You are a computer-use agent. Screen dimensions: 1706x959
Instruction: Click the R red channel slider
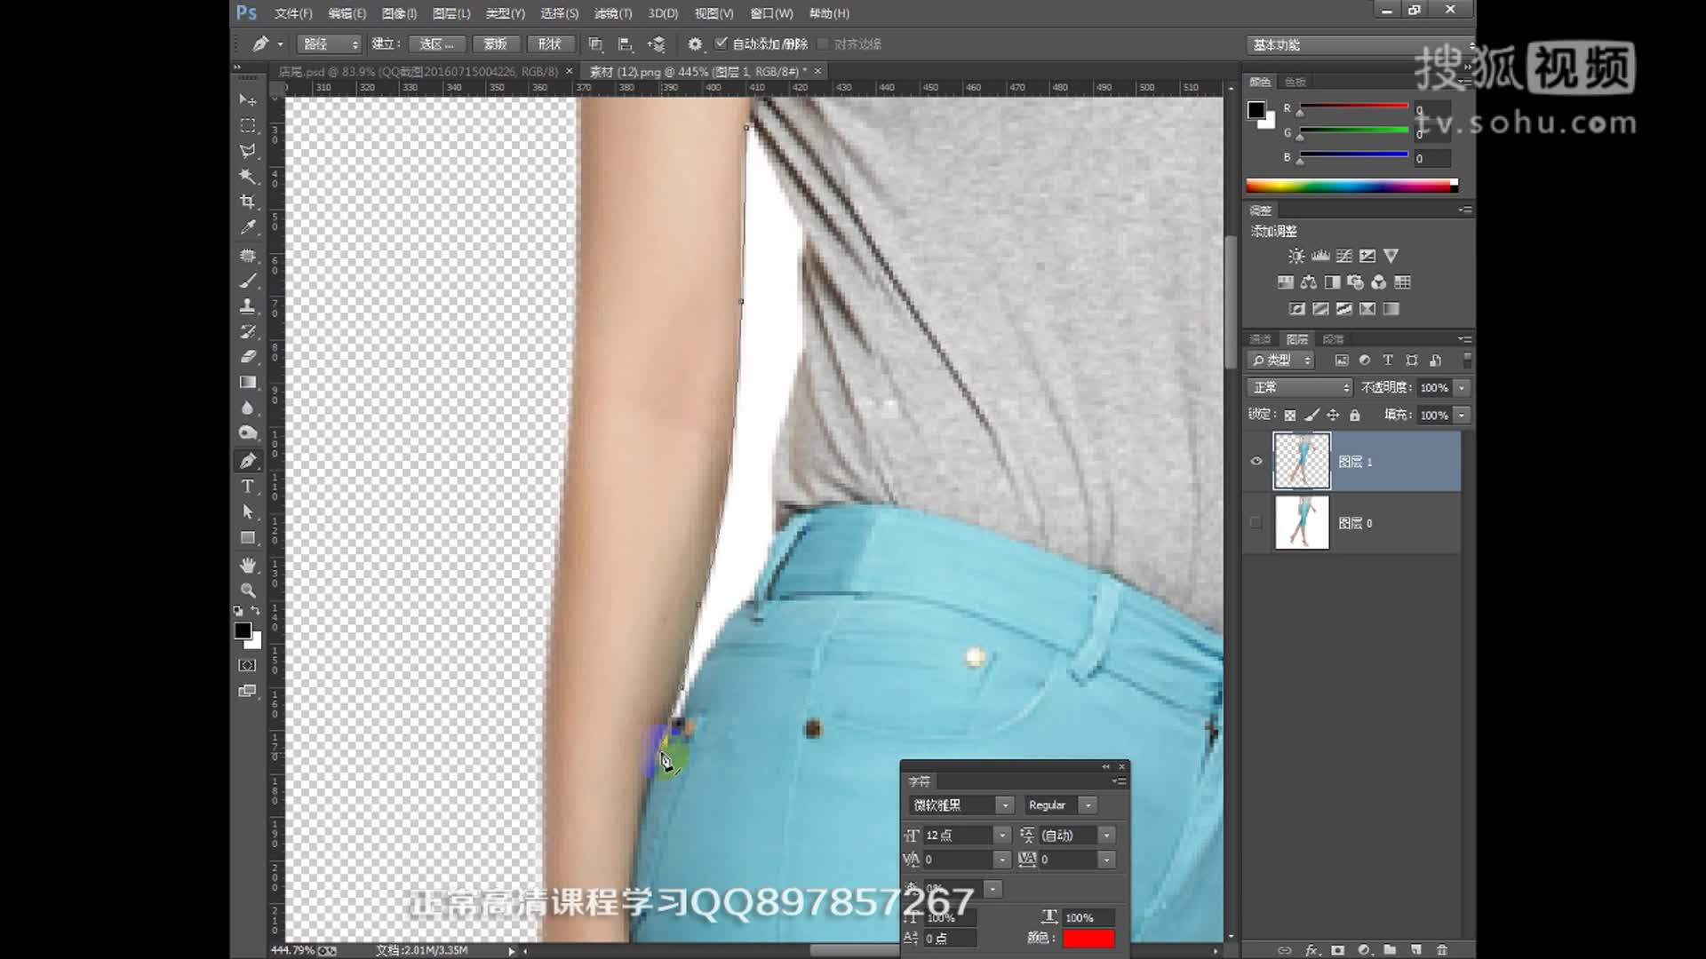1352,107
